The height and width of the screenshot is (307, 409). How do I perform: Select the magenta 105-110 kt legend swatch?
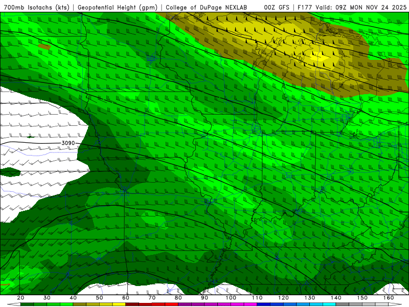click(x=251, y=304)
